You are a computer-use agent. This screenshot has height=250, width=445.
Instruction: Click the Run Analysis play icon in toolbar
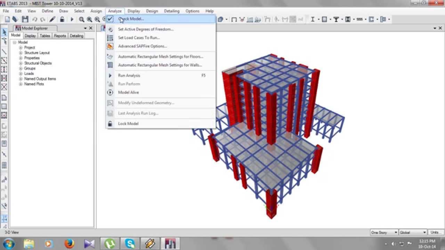tap(72, 20)
